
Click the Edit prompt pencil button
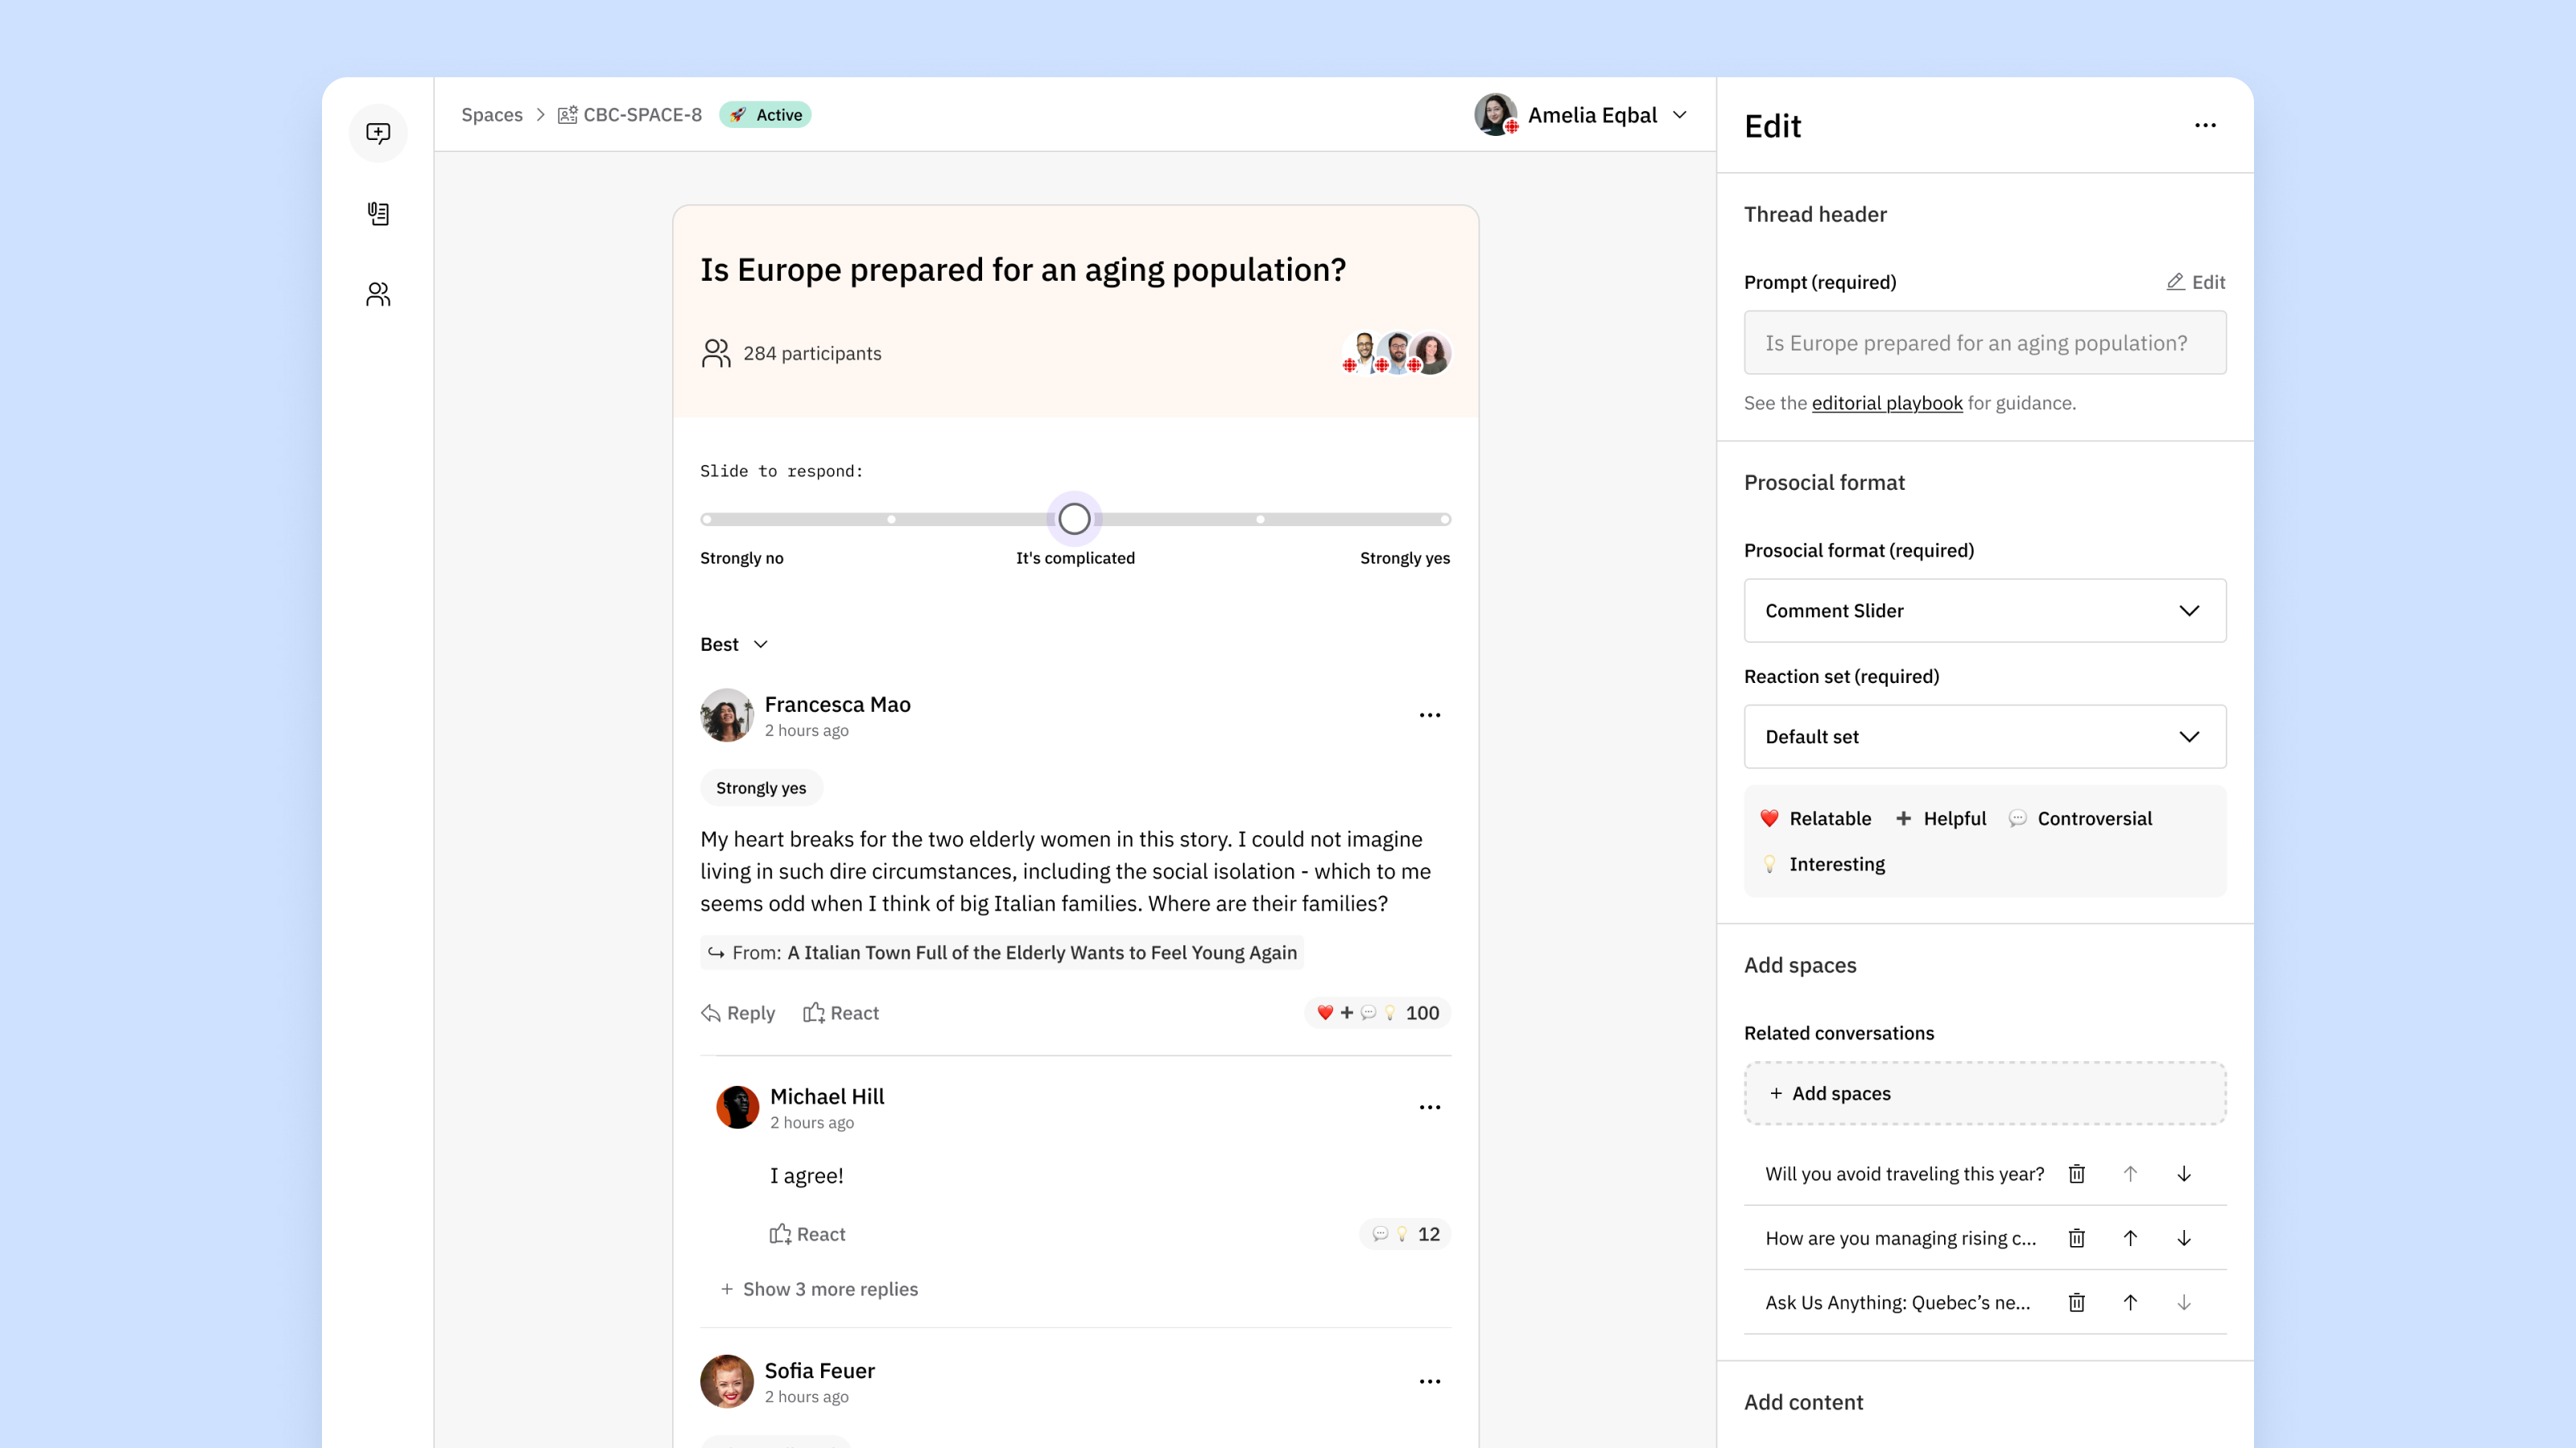coord(2196,282)
